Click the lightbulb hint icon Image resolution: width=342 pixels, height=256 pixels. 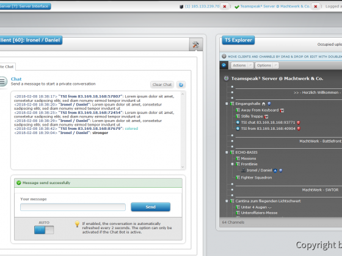pos(77,224)
